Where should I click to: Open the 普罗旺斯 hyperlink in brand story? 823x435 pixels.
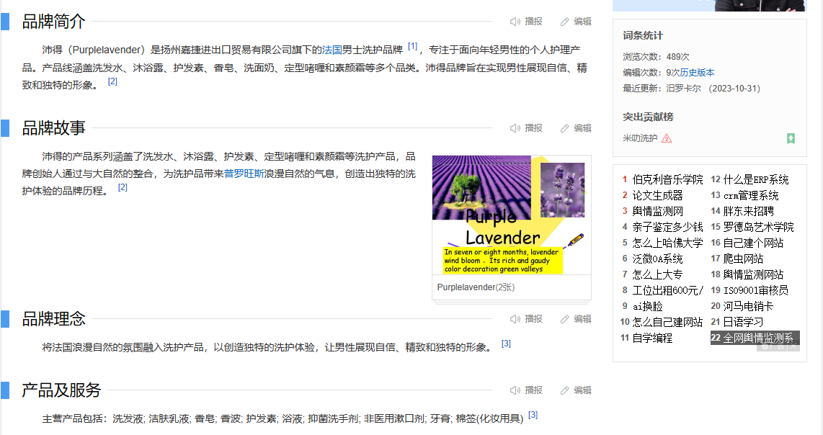244,174
